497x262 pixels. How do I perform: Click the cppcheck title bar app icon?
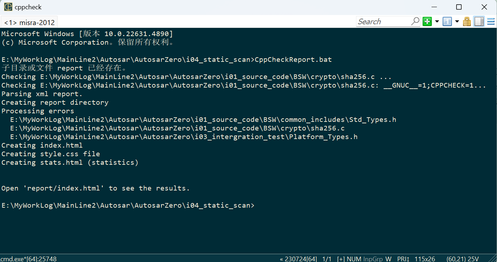(8, 7)
